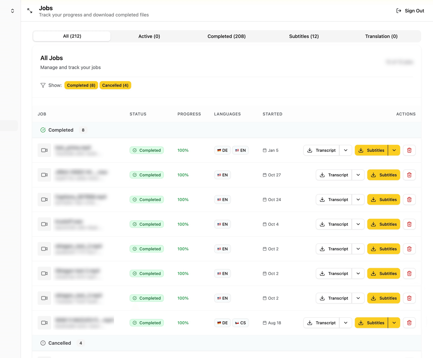Click the DE language badge on the Jan 5 row
This screenshot has height=358, width=433.
222,150
